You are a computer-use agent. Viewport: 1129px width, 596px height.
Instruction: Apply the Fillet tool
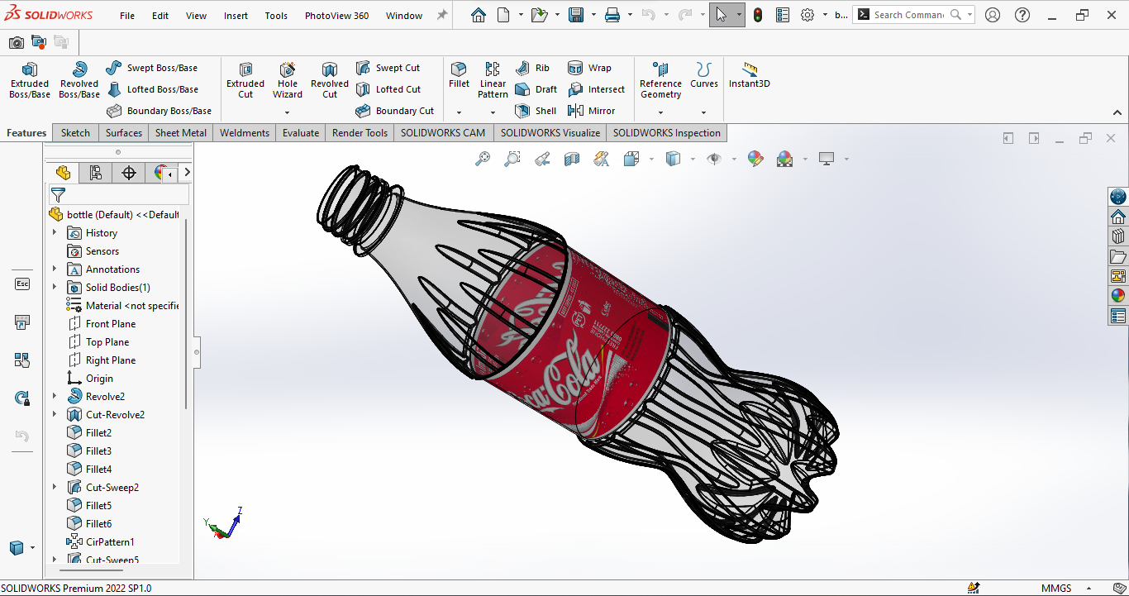point(459,75)
